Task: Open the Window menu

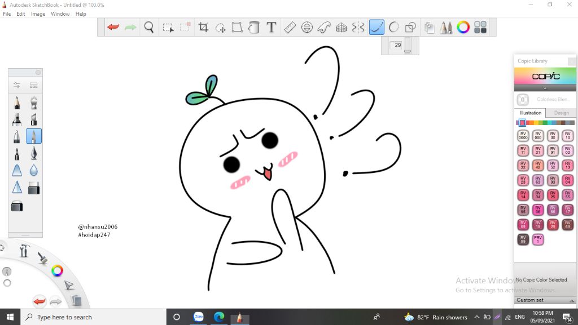Action: (60, 14)
